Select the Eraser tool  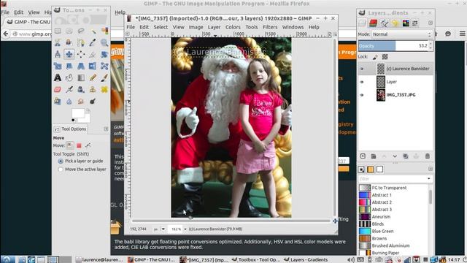58,89
